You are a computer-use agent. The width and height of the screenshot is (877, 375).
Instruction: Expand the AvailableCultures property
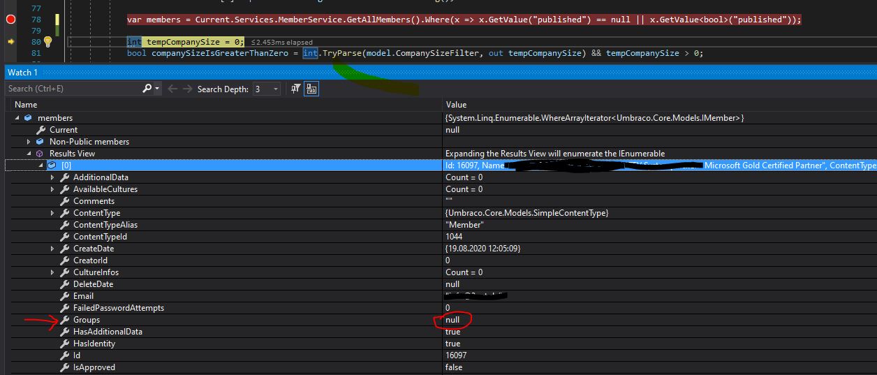click(52, 189)
